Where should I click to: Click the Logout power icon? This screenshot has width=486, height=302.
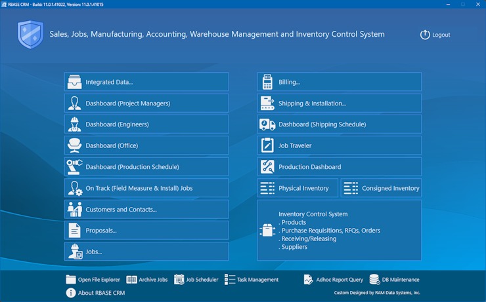click(425, 35)
